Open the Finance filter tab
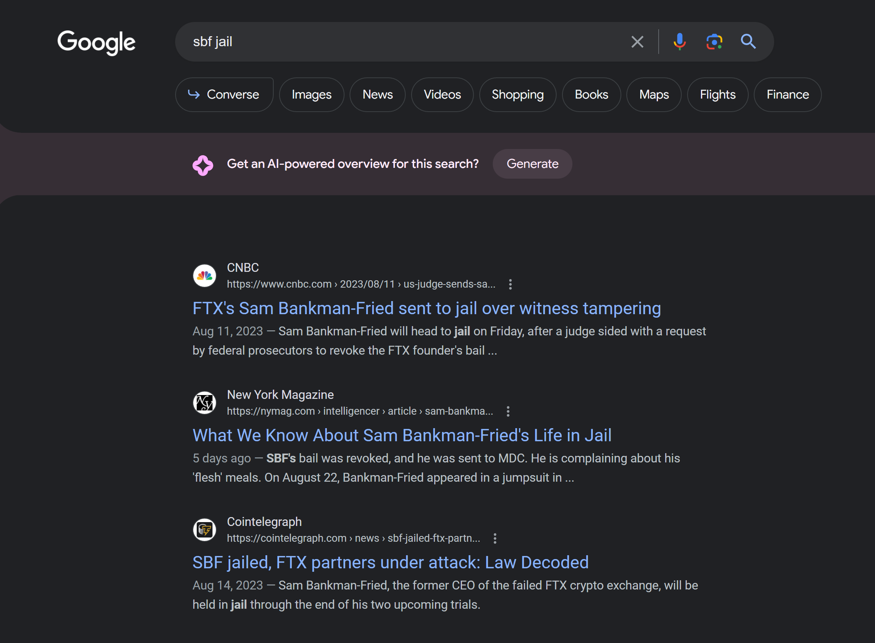The height and width of the screenshot is (643, 875). [x=787, y=95]
